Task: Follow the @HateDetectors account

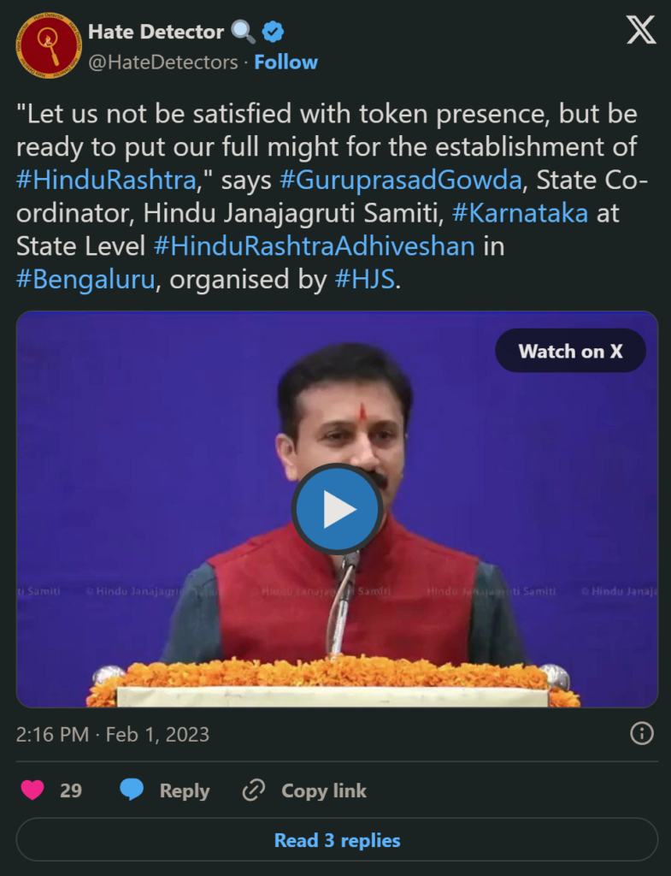Action: [285, 62]
